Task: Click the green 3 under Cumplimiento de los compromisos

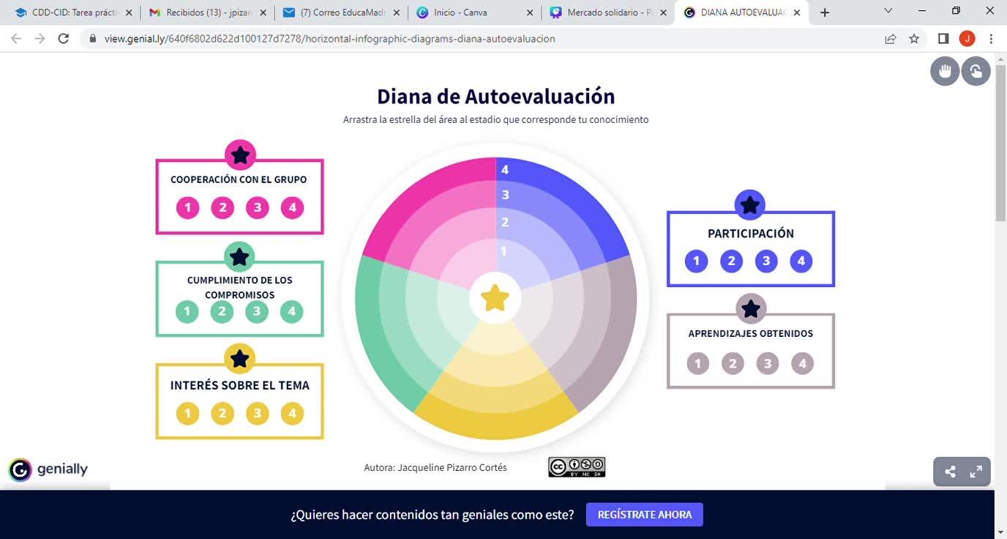Action: (x=257, y=311)
